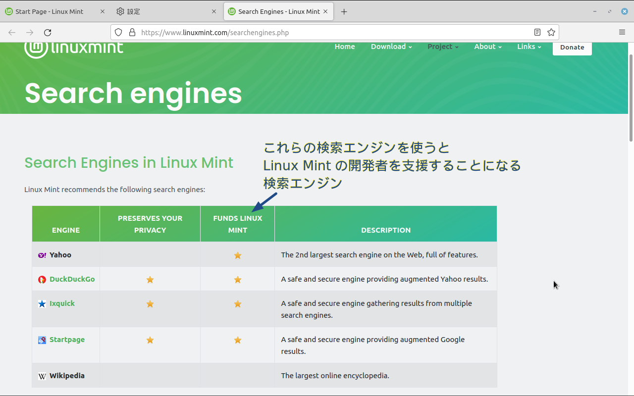Click DuckDuckGo's Funds Linux Mint star
The width and height of the screenshot is (634, 396).
tap(238, 280)
